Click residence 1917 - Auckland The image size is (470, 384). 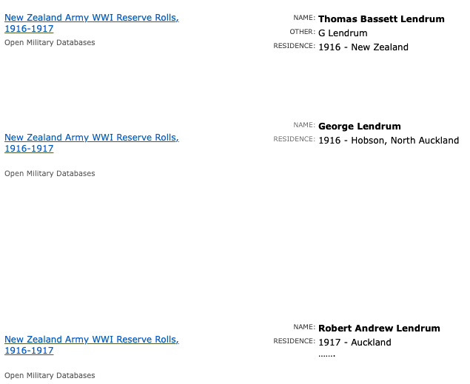tap(355, 343)
